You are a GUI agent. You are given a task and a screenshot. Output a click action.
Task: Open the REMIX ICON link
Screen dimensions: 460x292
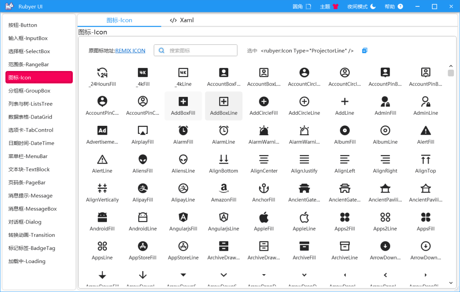click(130, 51)
